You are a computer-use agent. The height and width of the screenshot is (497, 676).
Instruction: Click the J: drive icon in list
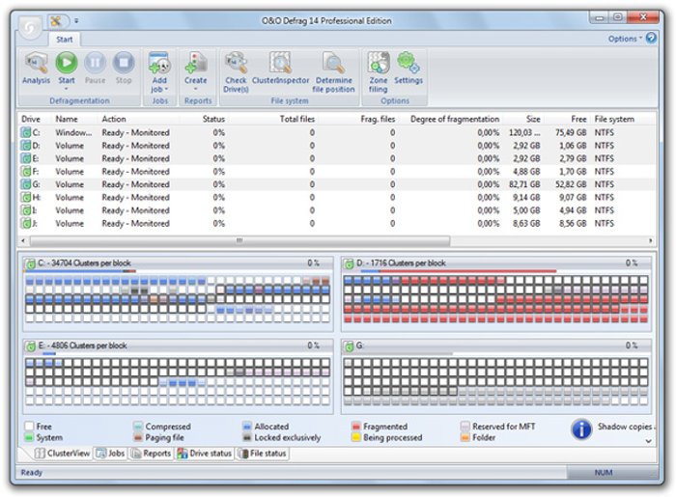26,223
